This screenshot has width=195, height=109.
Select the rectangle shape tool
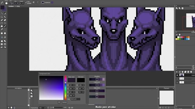click(2, 23)
